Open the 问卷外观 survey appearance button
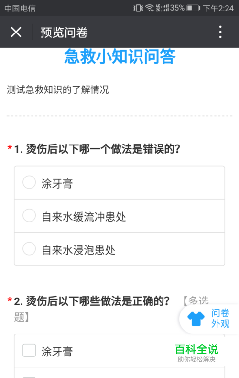The width and height of the screenshot is (239, 378). pyautogui.click(x=209, y=319)
